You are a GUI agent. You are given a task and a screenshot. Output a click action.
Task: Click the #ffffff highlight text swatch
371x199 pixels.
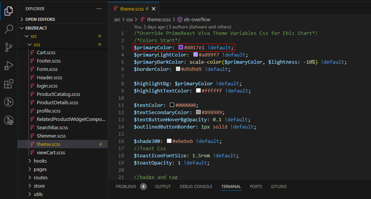[x=198, y=91]
